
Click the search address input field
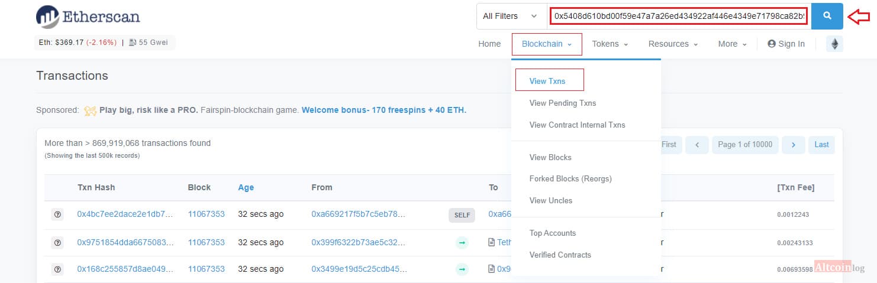(679, 16)
